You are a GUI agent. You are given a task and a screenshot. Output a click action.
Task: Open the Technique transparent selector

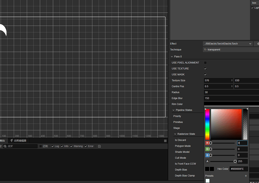[231, 50]
